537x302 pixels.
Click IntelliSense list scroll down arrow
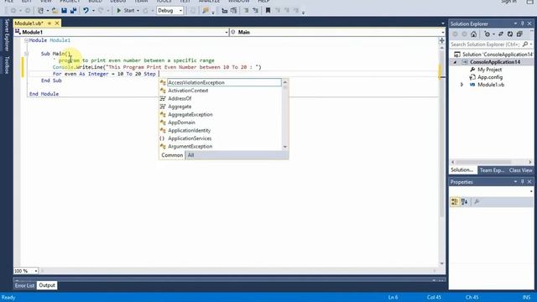(285, 147)
